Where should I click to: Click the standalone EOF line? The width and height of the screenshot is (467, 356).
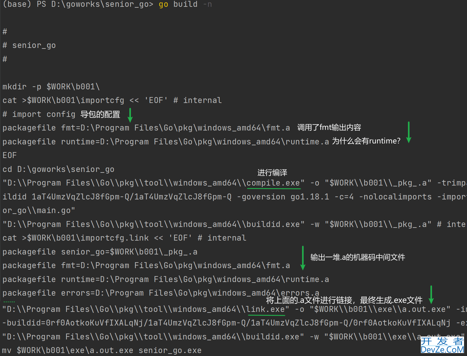(x=9, y=155)
